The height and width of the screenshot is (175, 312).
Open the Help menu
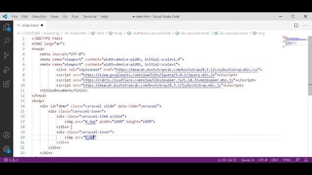coord(104,17)
